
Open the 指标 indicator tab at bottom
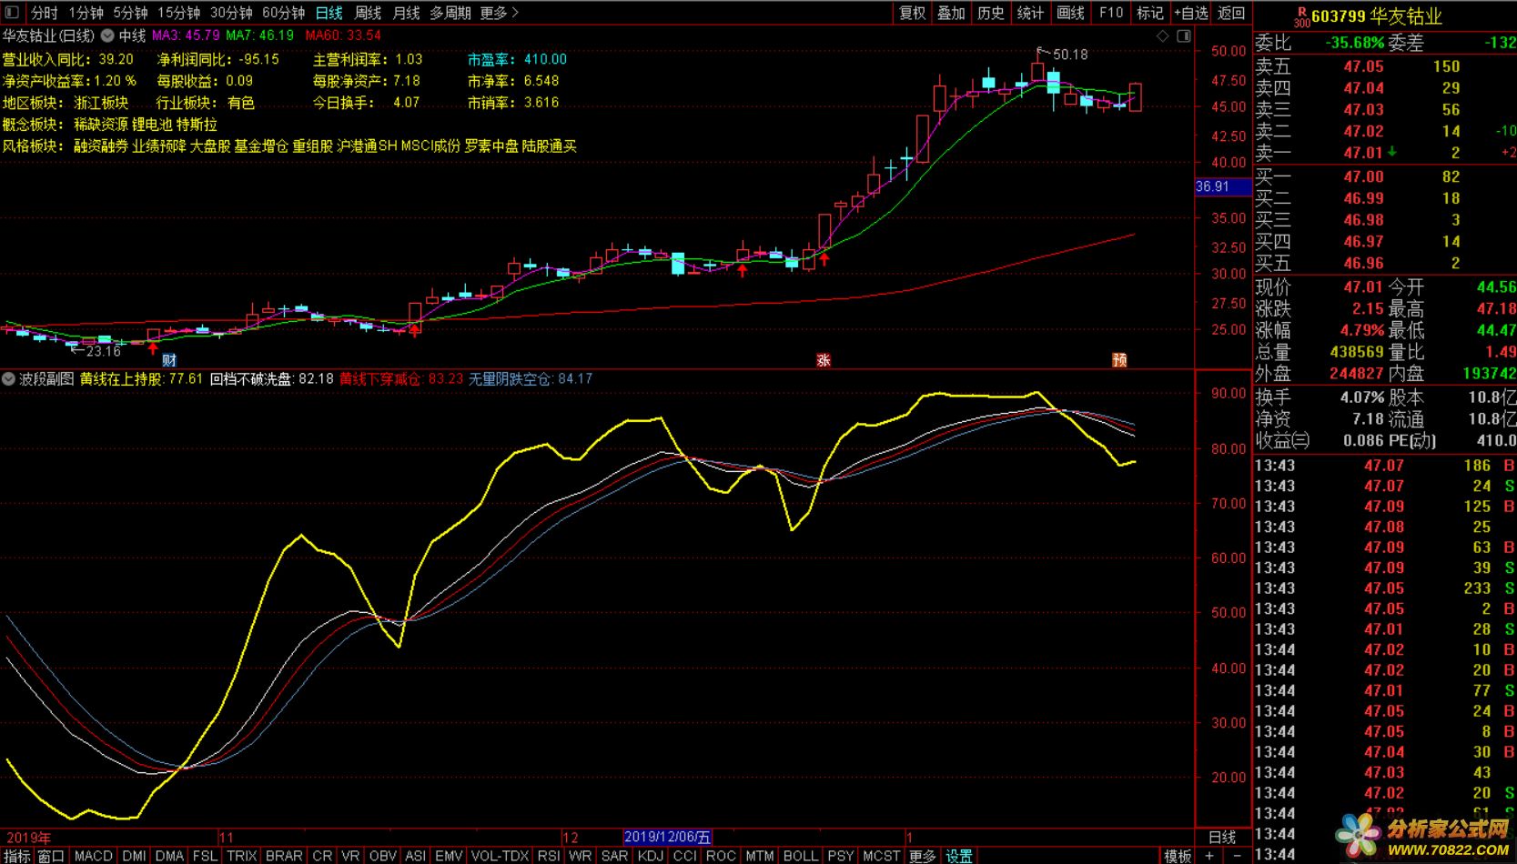coord(17,856)
